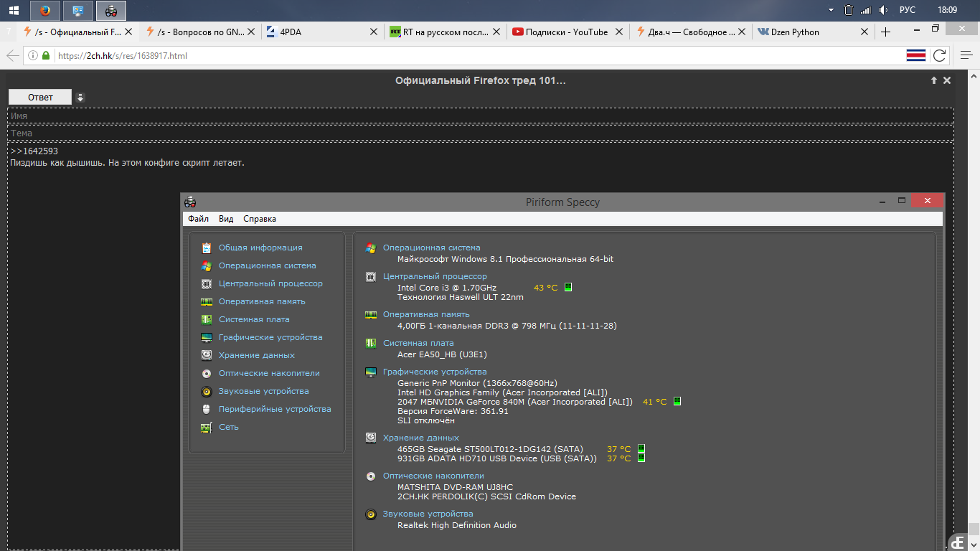Select Операционная система in Speccy sidebar
This screenshot has height=551, width=980.
267,265
